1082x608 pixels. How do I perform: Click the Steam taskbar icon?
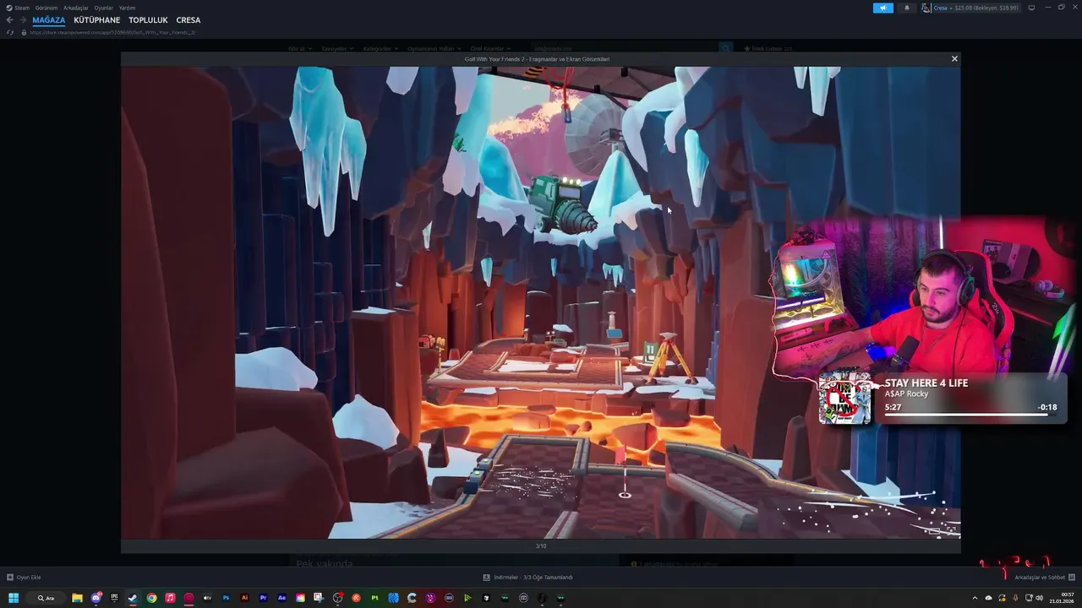pos(132,598)
